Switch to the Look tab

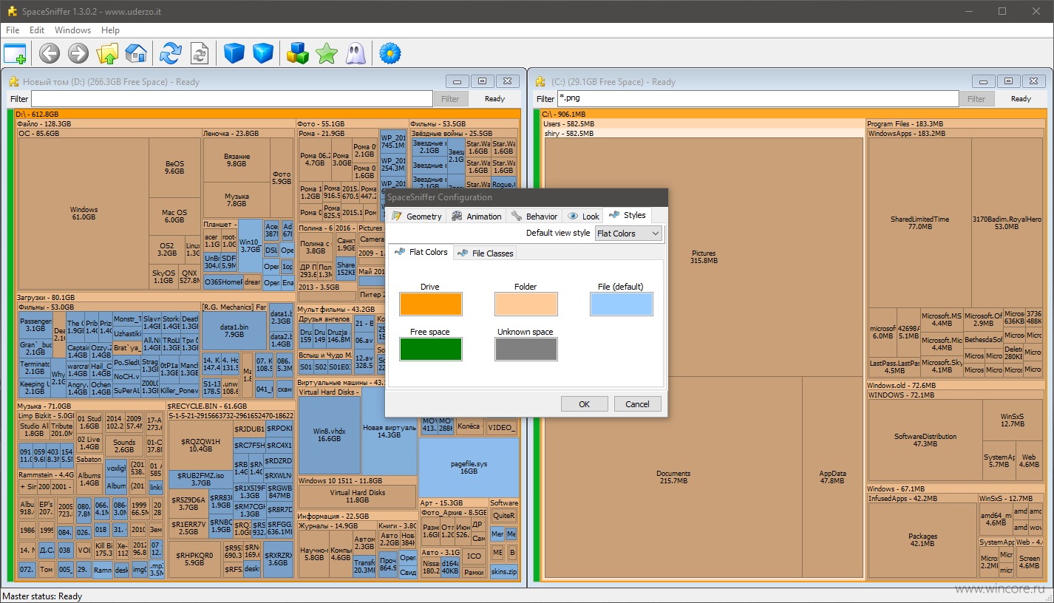click(x=583, y=216)
